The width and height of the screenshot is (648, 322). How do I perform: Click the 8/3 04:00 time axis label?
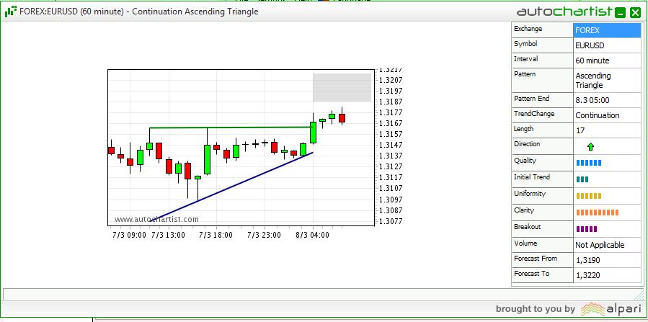[313, 235]
